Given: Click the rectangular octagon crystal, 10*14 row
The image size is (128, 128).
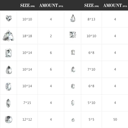Looking at the screenshot, I should (8, 53).
